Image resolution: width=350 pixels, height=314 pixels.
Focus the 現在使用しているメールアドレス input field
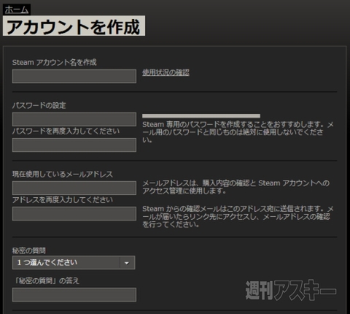click(x=74, y=188)
